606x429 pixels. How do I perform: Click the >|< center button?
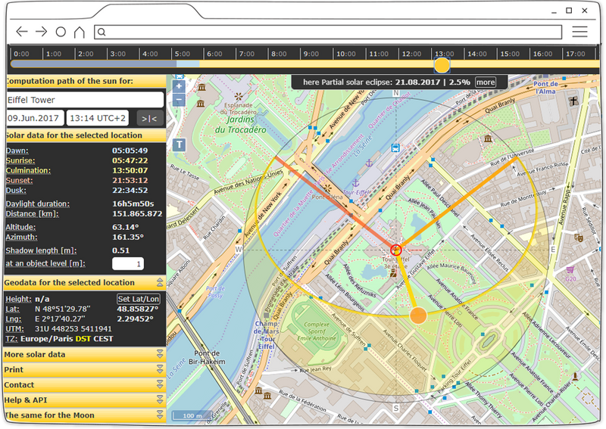[x=149, y=119]
